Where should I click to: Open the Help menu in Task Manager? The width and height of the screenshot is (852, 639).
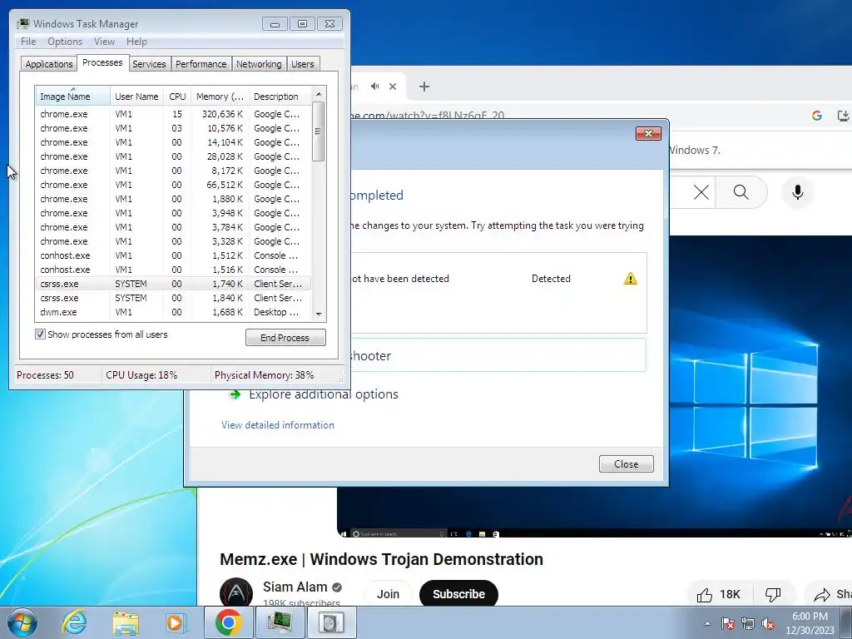tap(136, 42)
